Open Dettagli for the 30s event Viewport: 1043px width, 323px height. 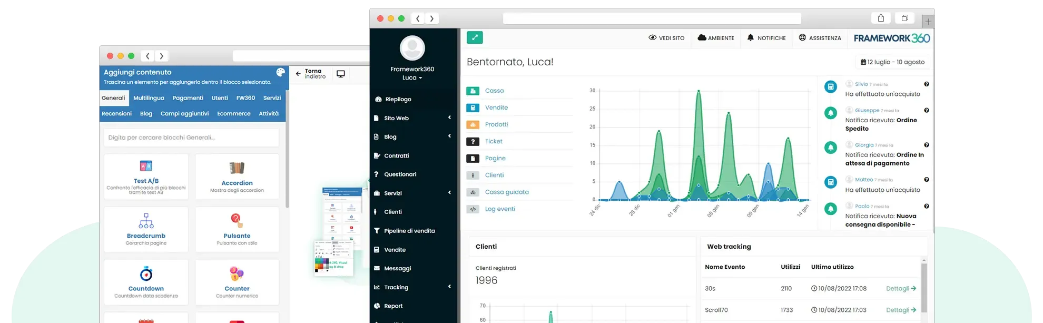click(x=901, y=289)
